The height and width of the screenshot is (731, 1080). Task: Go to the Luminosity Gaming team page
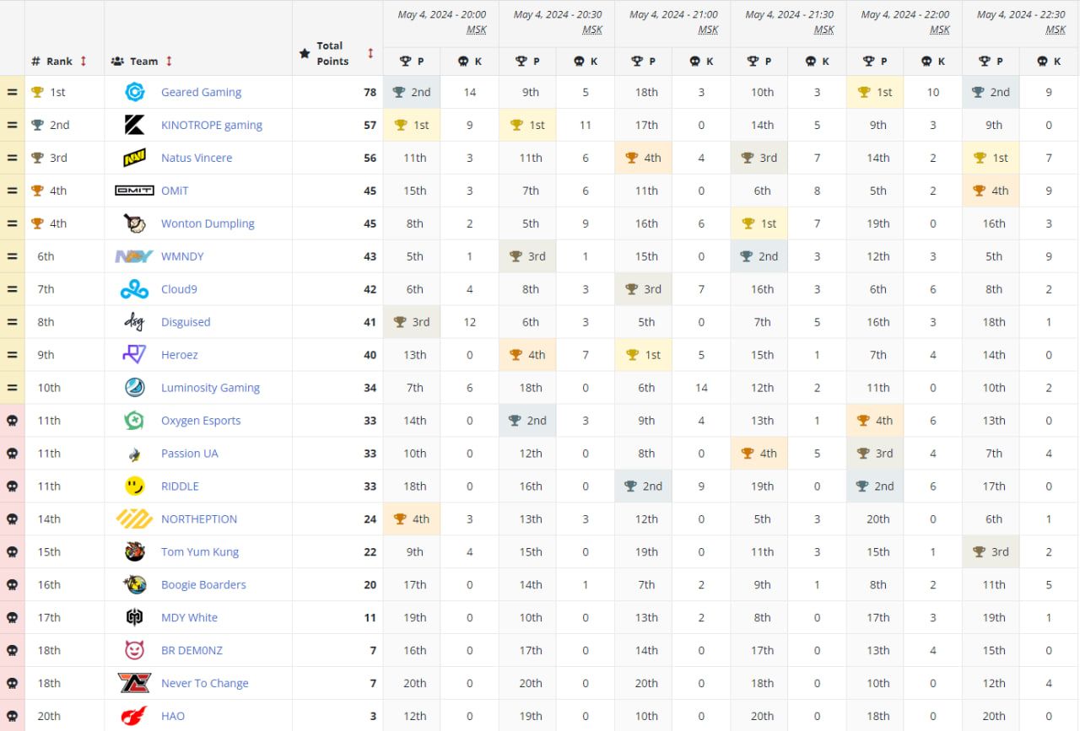pos(210,388)
